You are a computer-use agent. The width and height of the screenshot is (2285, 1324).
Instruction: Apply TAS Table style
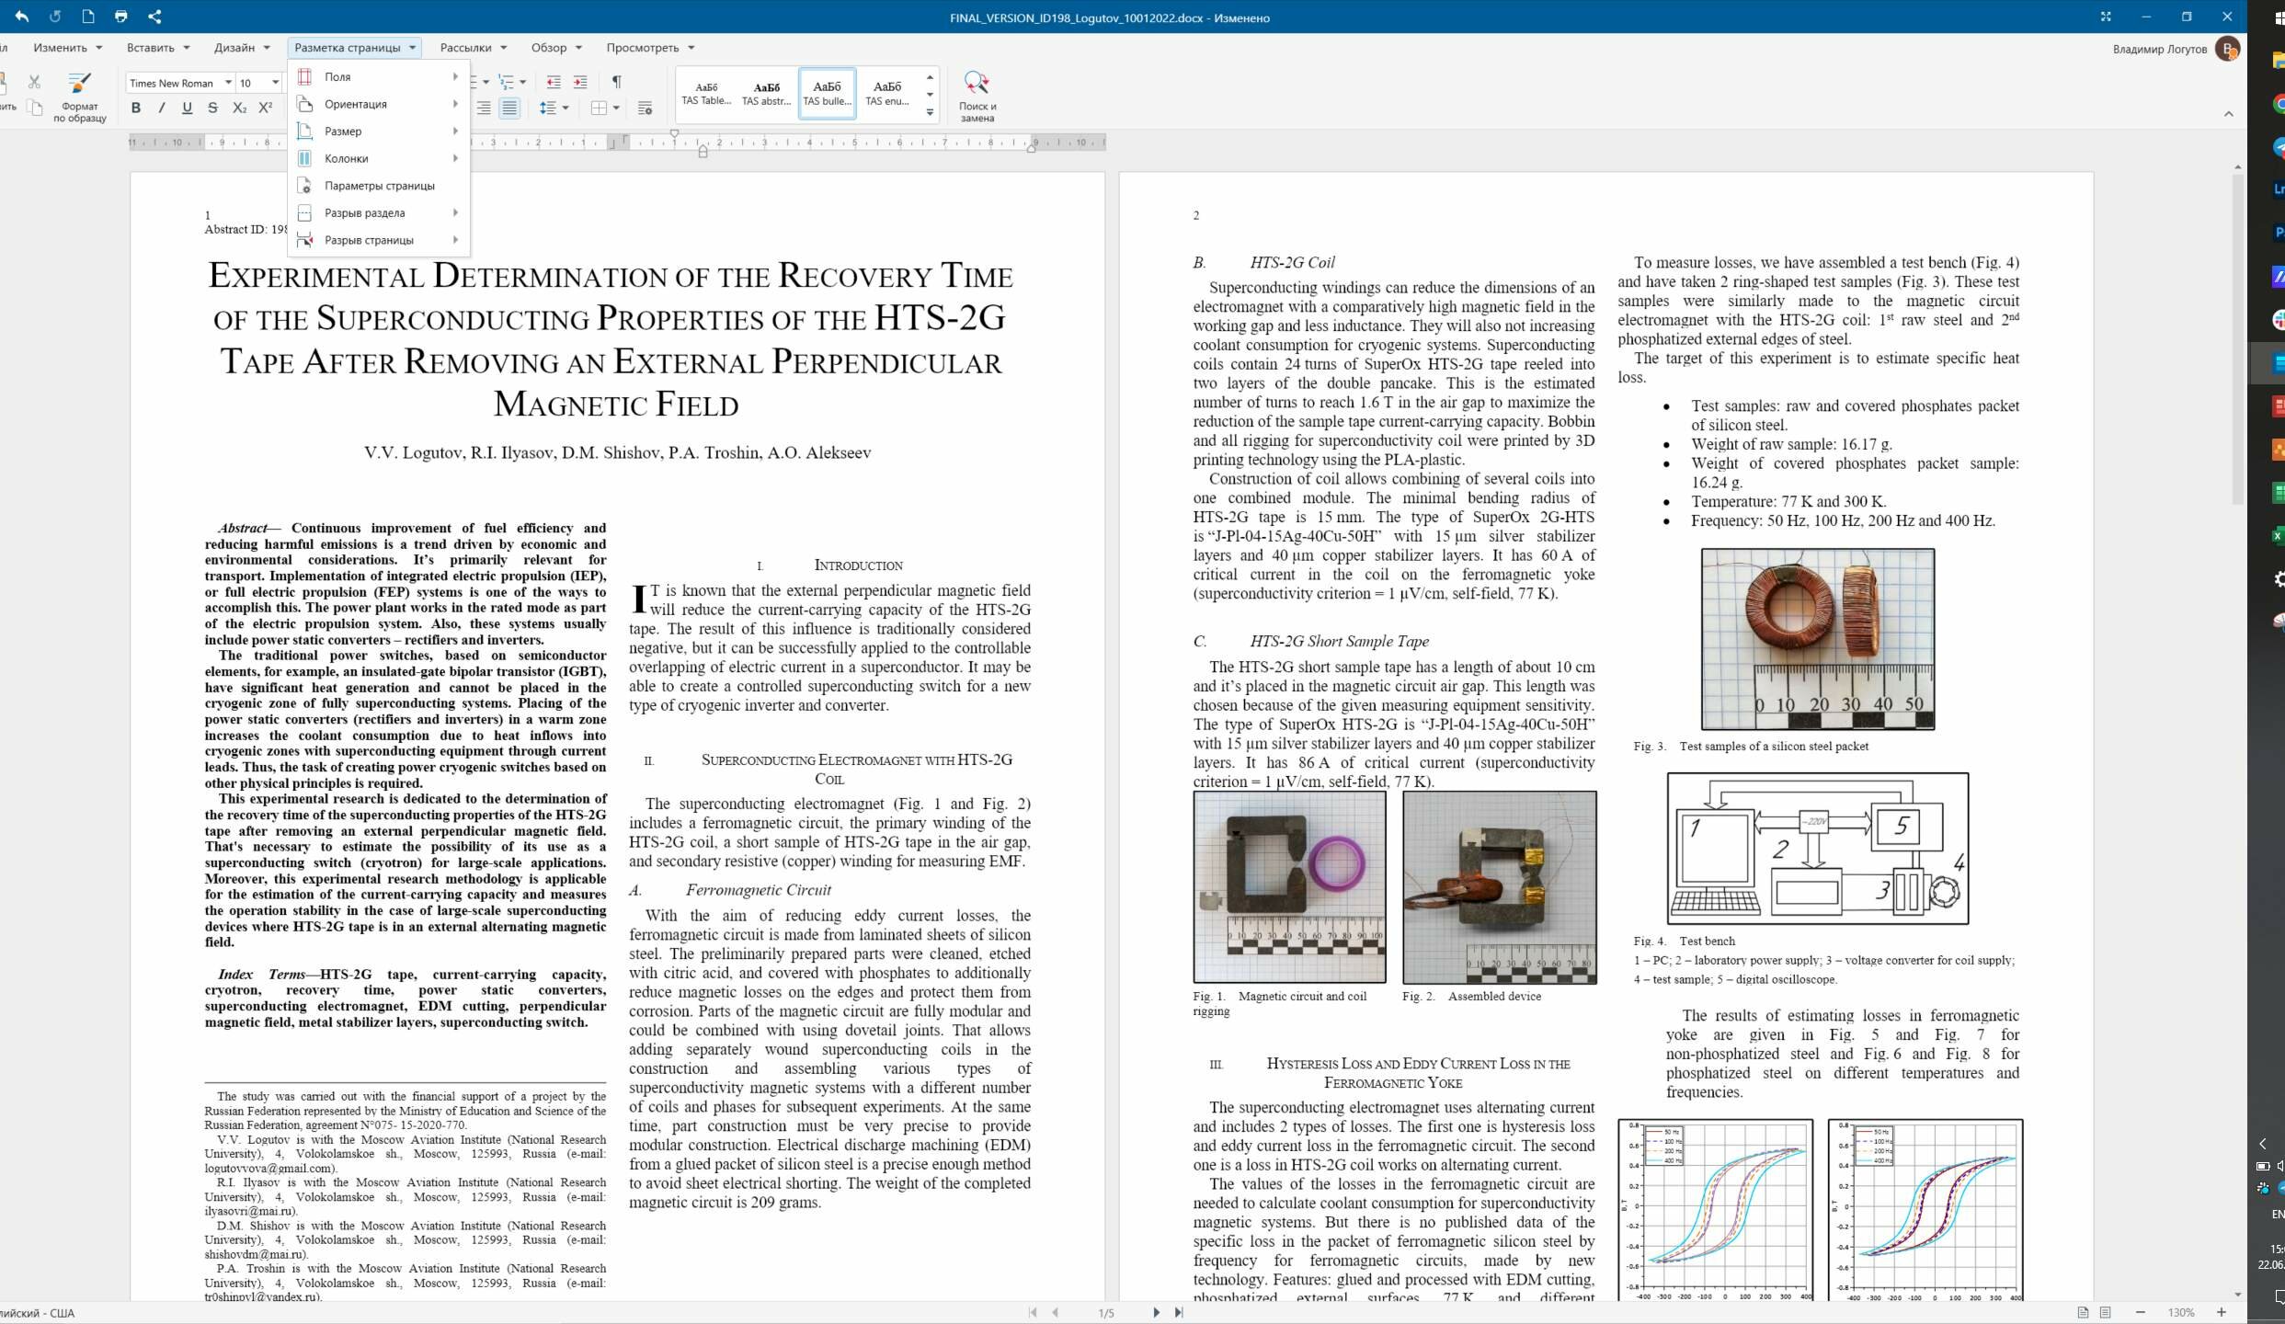click(x=706, y=93)
